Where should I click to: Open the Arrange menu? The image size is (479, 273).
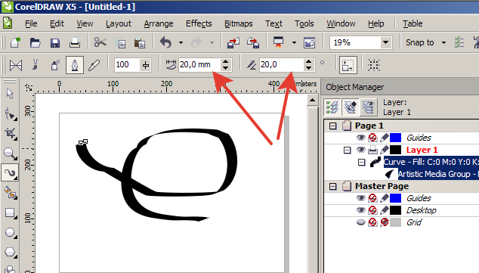click(x=159, y=23)
